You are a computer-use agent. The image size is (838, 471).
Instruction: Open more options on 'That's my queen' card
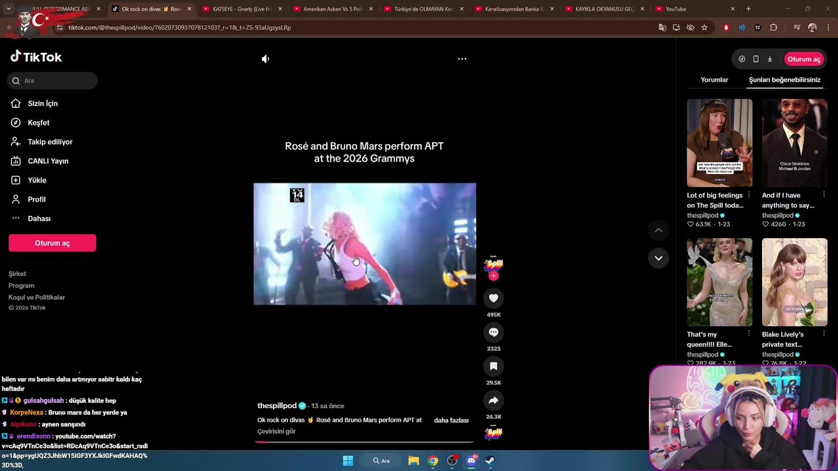point(749,334)
